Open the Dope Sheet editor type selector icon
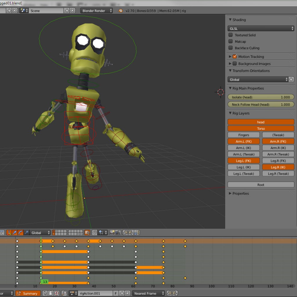Image resolution: width=297 pixels, height=297 pixels. (6, 293)
